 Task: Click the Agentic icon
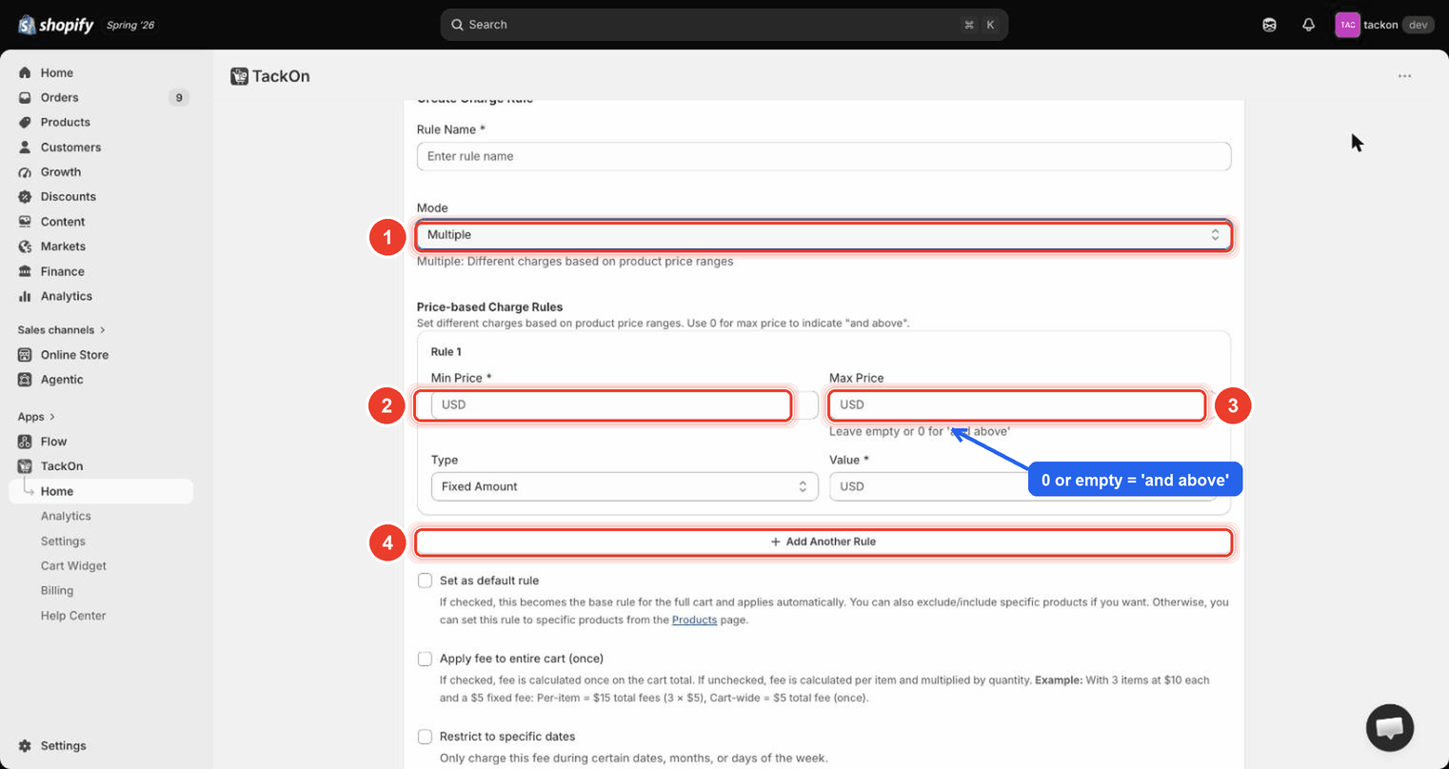[x=25, y=380]
